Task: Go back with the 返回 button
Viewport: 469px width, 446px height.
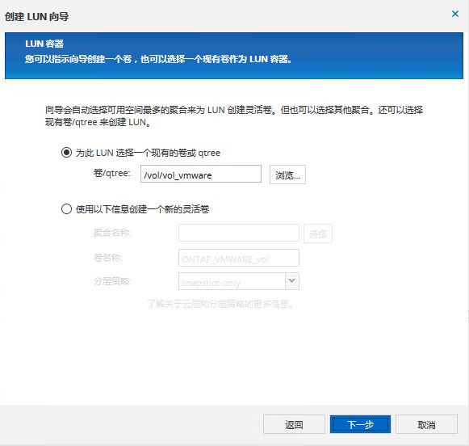Action: click(294, 424)
